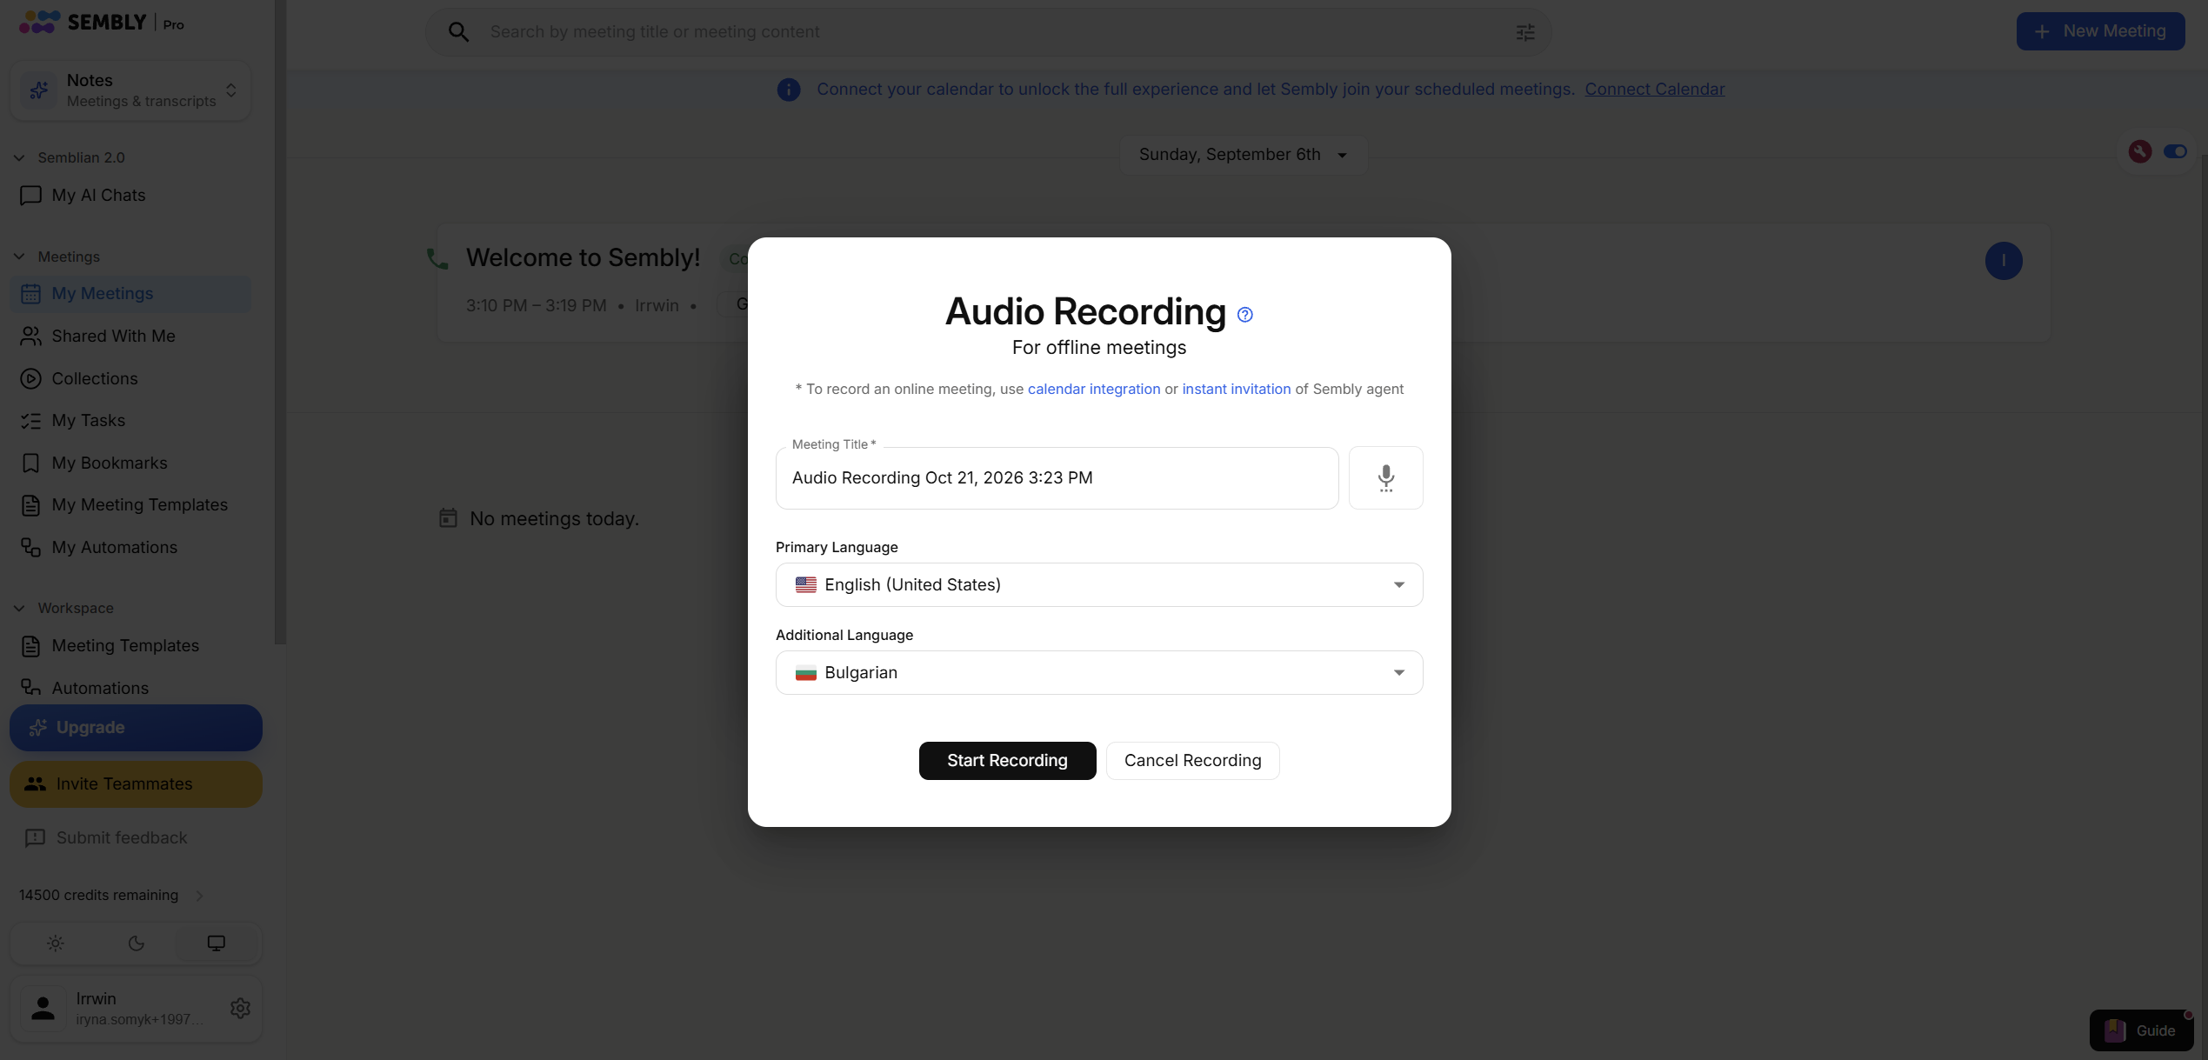Select system theme monitor icon
2208x1060 pixels.
click(217, 943)
